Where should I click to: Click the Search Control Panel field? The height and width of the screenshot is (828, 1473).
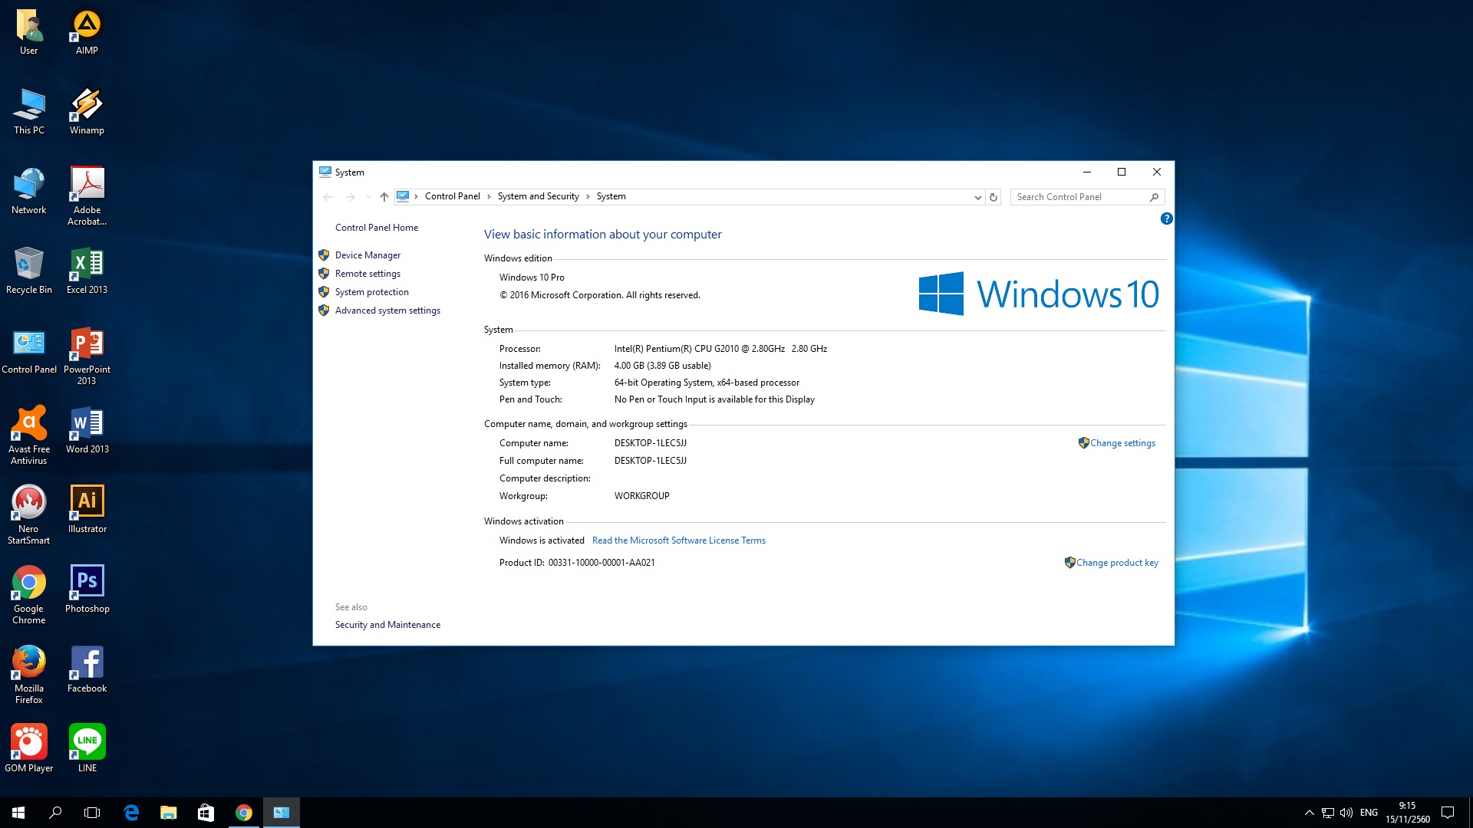click(x=1080, y=197)
